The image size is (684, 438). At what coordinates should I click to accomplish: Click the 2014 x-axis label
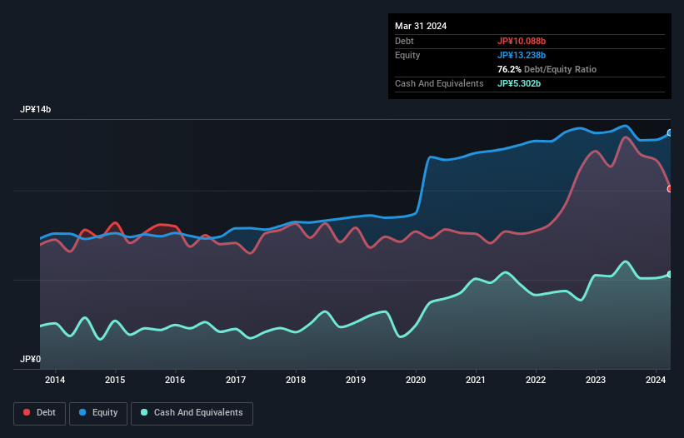pos(55,380)
